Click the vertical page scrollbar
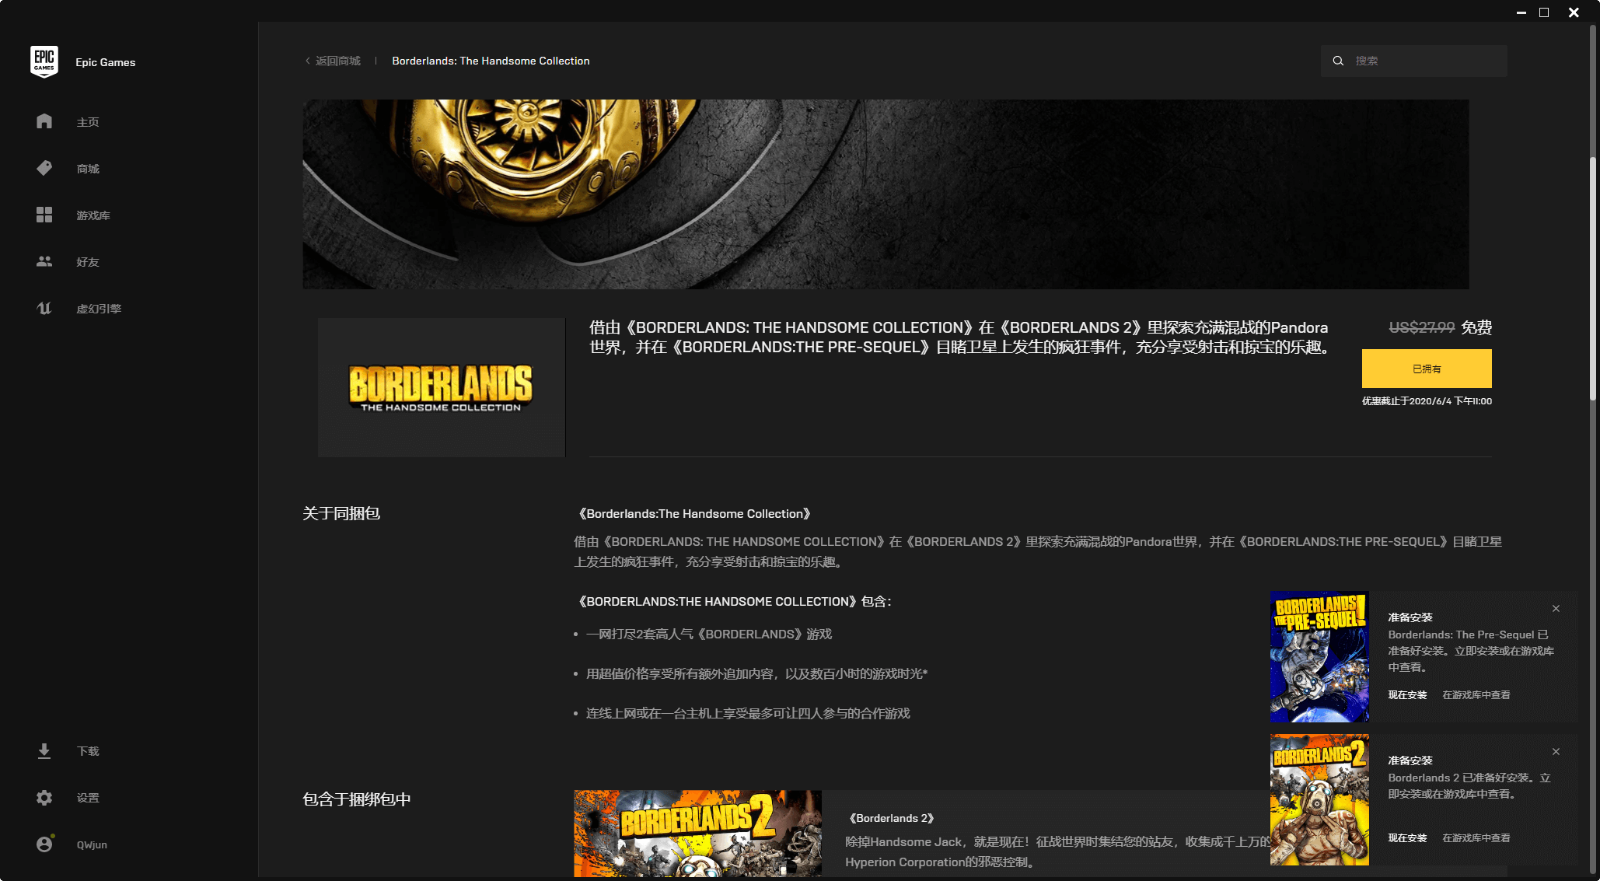Viewport: 1600px width, 881px height. (x=1593, y=280)
